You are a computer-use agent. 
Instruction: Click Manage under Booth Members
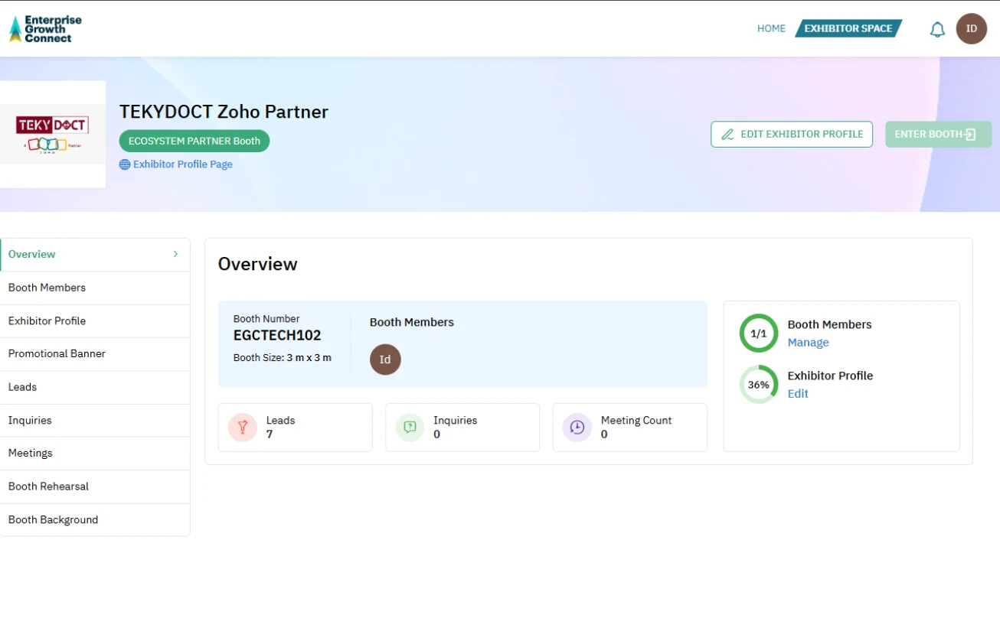point(808,343)
